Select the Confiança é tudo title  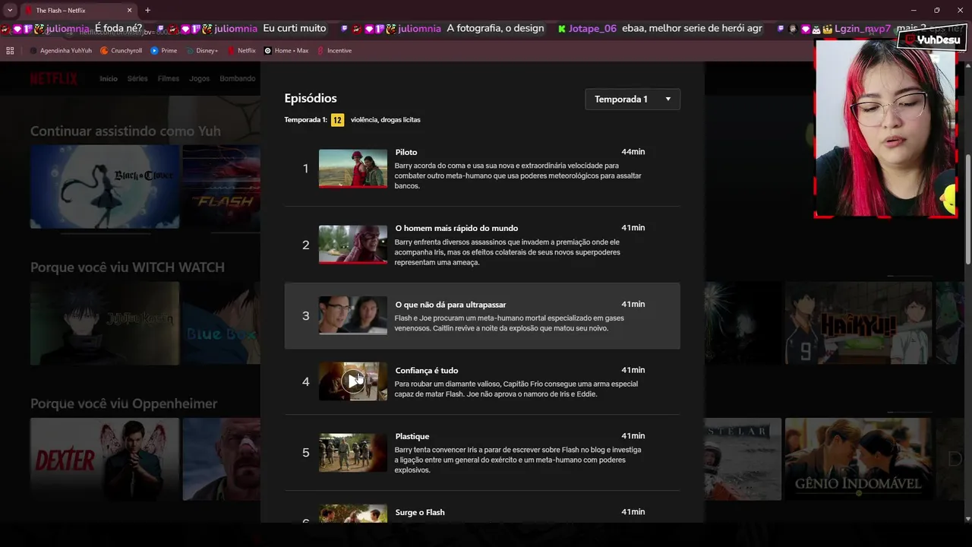427,371
